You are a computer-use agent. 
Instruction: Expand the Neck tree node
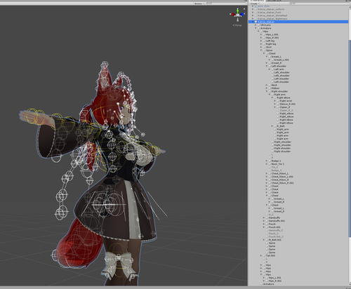[x=267, y=85]
